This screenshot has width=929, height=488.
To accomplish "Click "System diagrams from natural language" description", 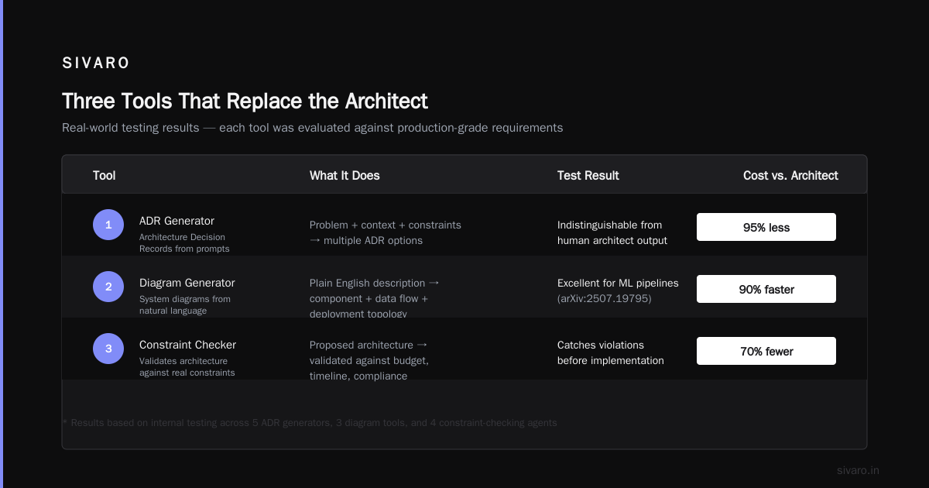I will click(184, 305).
